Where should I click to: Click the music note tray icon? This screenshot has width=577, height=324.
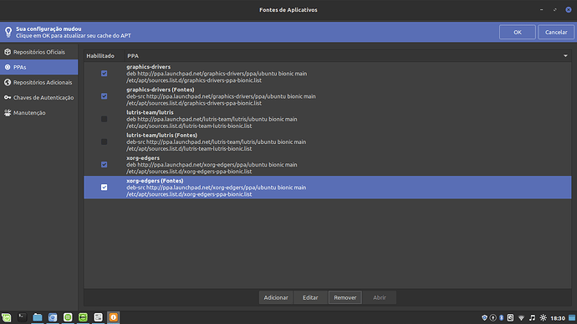[x=532, y=318]
